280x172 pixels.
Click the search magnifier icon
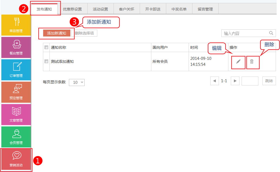tap(271, 33)
